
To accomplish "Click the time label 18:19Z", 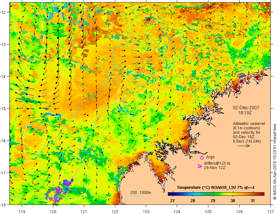I will coord(245,113).
